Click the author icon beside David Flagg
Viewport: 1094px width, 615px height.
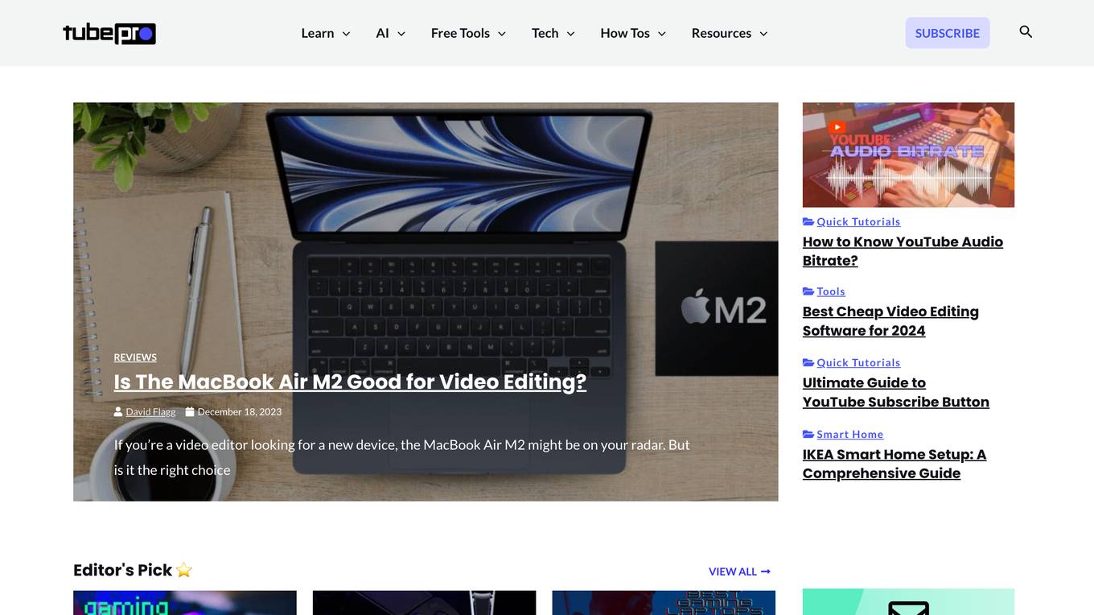pyautogui.click(x=118, y=412)
